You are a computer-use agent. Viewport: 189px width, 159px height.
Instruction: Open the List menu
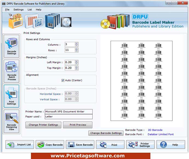pyautogui.click(x=30, y=10)
